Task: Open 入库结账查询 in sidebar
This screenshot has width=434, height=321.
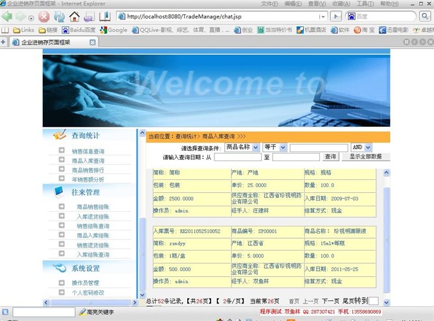Action: [x=93, y=254]
